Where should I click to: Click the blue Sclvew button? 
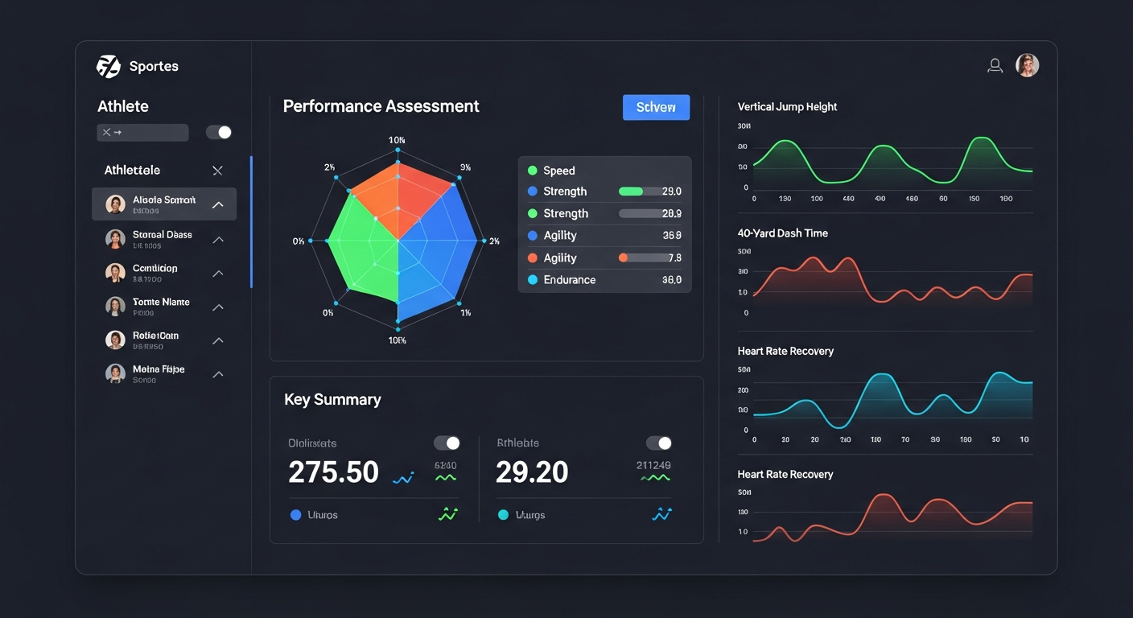click(656, 107)
